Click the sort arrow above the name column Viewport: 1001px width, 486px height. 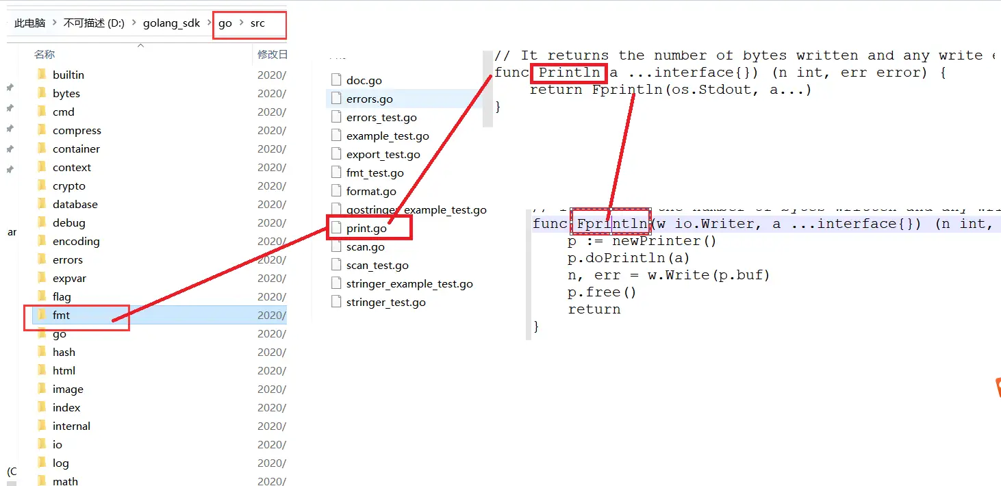click(x=140, y=46)
